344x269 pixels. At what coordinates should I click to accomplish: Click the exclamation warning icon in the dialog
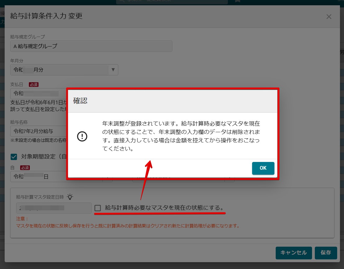click(x=82, y=137)
